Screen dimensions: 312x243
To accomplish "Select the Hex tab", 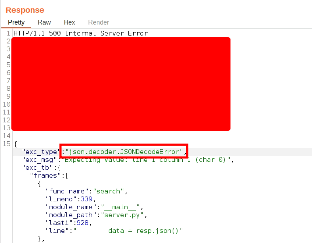I will point(69,22).
